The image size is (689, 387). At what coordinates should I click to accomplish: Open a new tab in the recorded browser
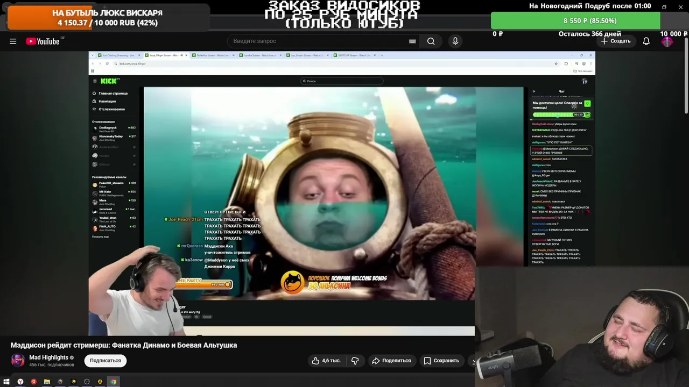382,55
